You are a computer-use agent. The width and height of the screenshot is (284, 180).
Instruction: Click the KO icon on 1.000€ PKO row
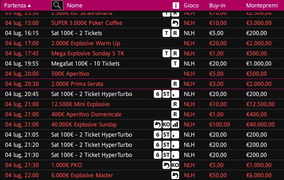175,165
